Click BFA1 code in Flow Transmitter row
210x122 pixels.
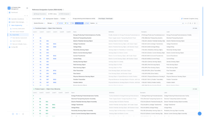(55, 71)
